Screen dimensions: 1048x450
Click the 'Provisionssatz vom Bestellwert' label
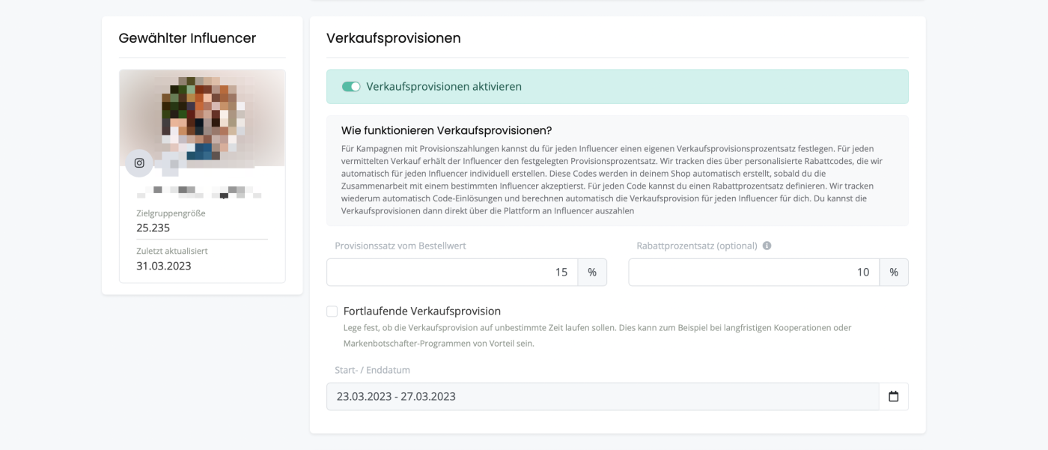pyautogui.click(x=400, y=246)
